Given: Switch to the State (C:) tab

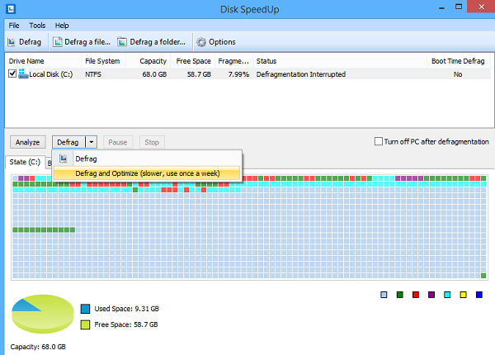Looking at the screenshot, I should click(25, 162).
